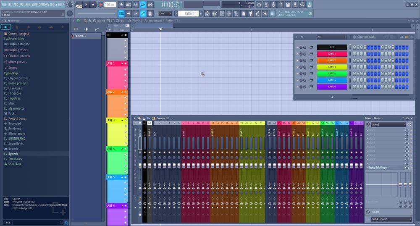Mute the REF playlist track
This screenshot has height=226, width=420.
point(126,35)
